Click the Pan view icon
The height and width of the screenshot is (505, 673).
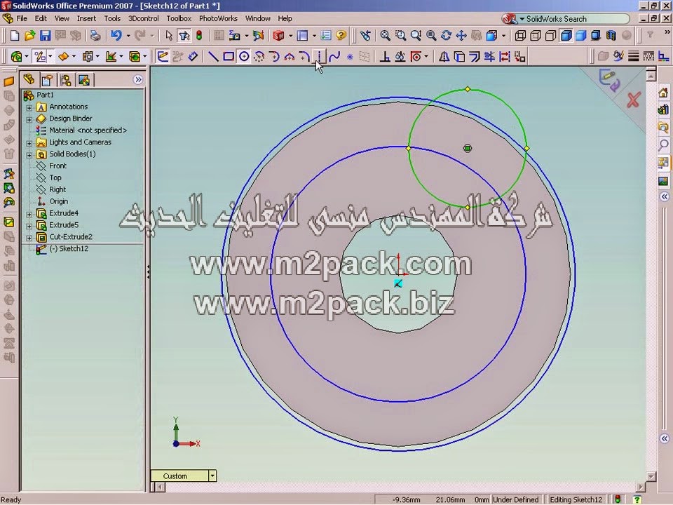point(461,36)
